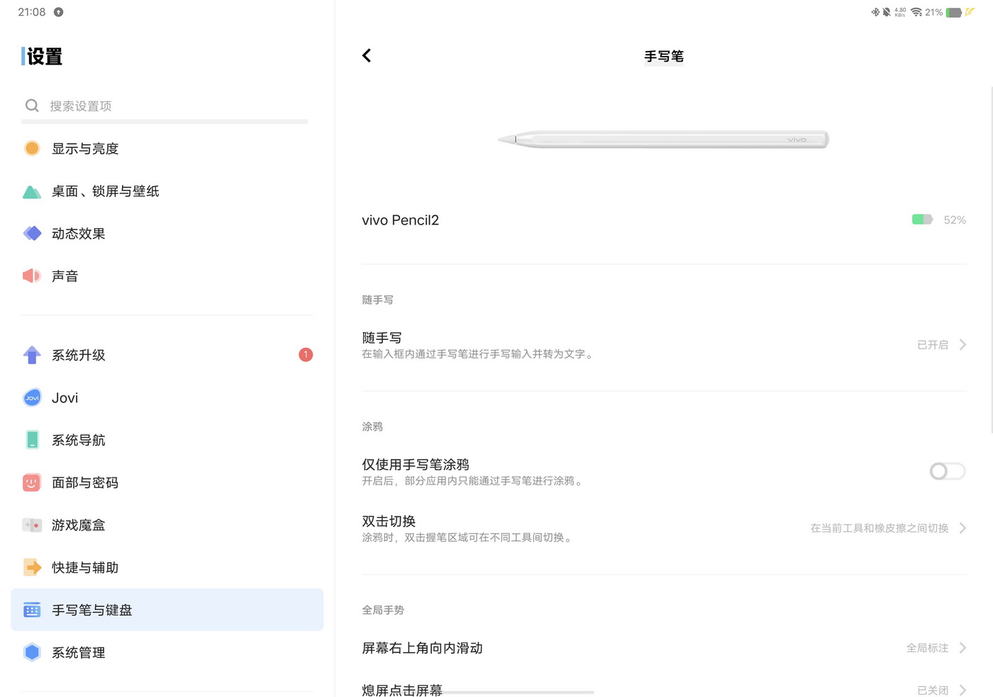Click the system upgrade arrow icon
The height and width of the screenshot is (697, 993).
[x=32, y=355]
